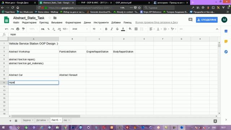Image resolution: width=231 pixels, height=130 pixels.
Task: Open text wrapping dropdown
Action: (x=166, y=29)
